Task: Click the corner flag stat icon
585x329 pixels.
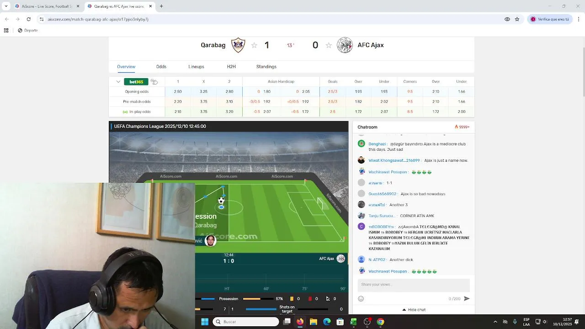Action: click(x=328, y=299)
